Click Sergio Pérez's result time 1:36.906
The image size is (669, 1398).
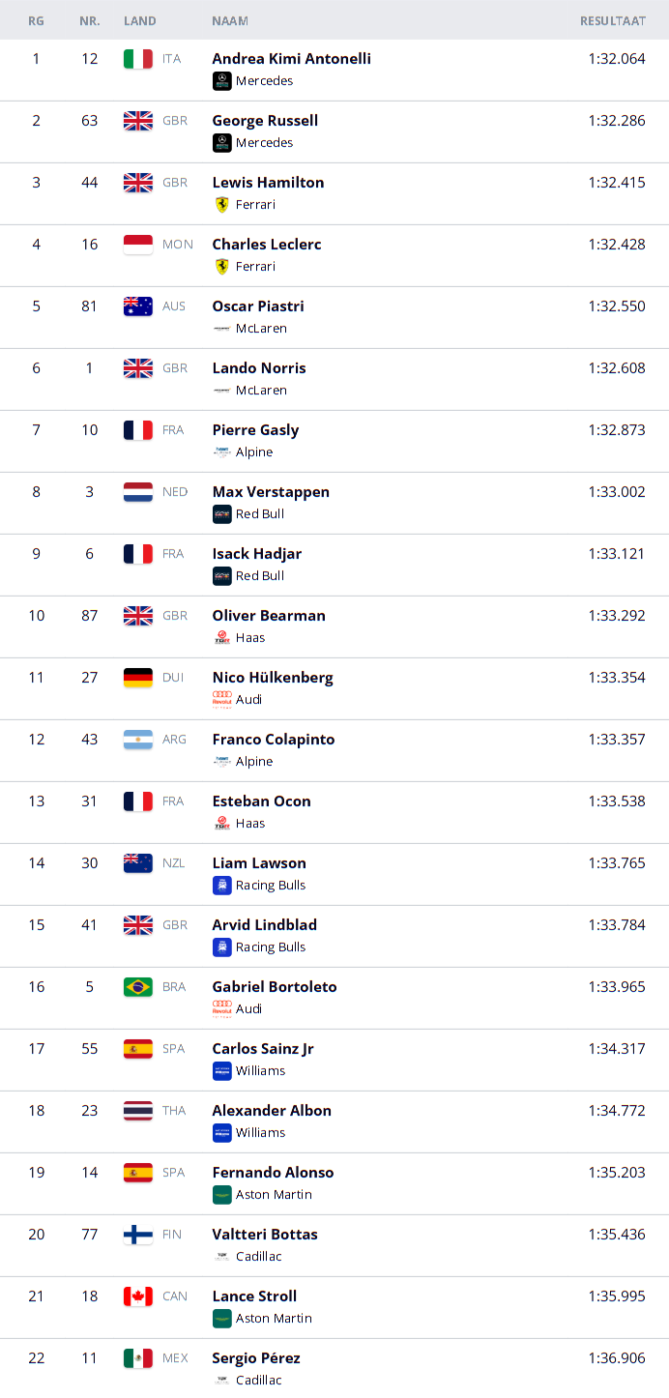[x=616, y=1358]
